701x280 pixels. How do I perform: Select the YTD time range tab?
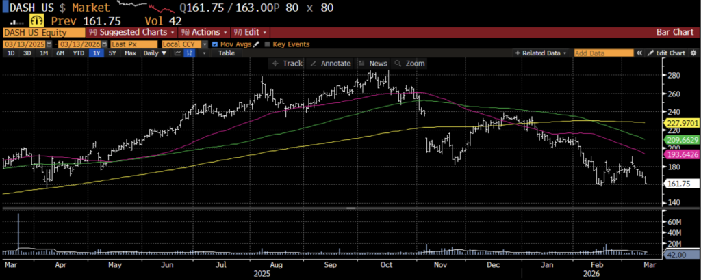coord(77,53)
